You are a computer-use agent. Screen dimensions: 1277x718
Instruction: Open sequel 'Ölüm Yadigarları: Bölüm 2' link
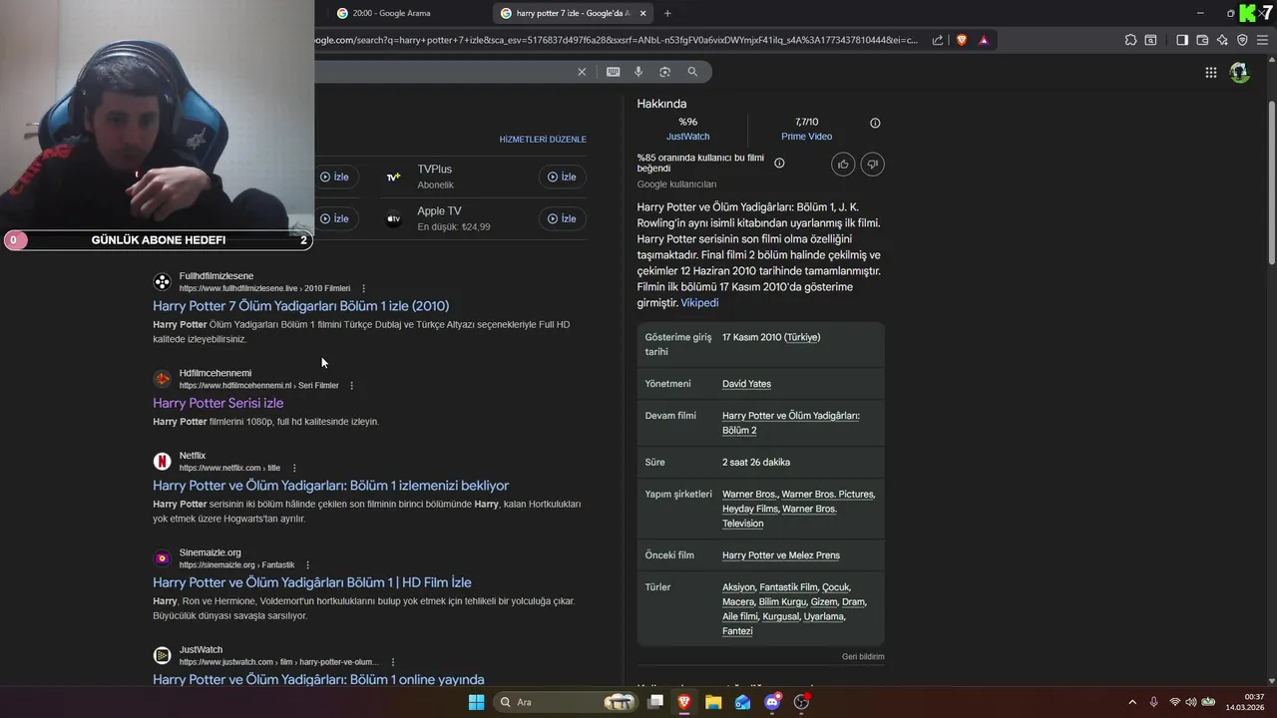790,423
